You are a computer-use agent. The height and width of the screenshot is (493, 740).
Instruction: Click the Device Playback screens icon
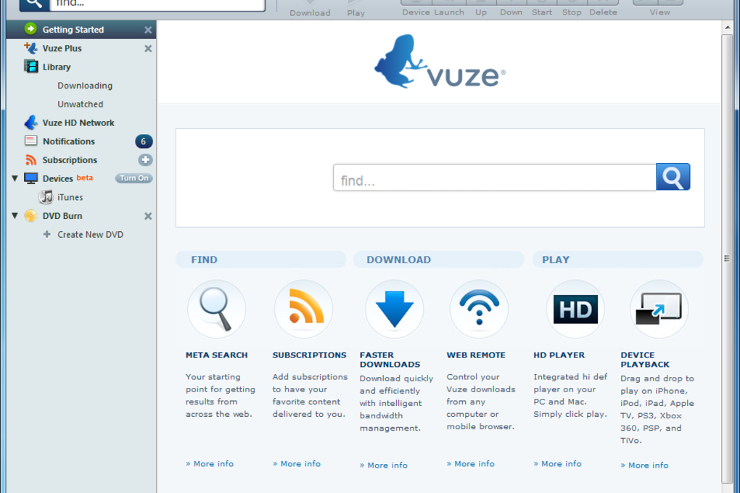coord(659,309)
